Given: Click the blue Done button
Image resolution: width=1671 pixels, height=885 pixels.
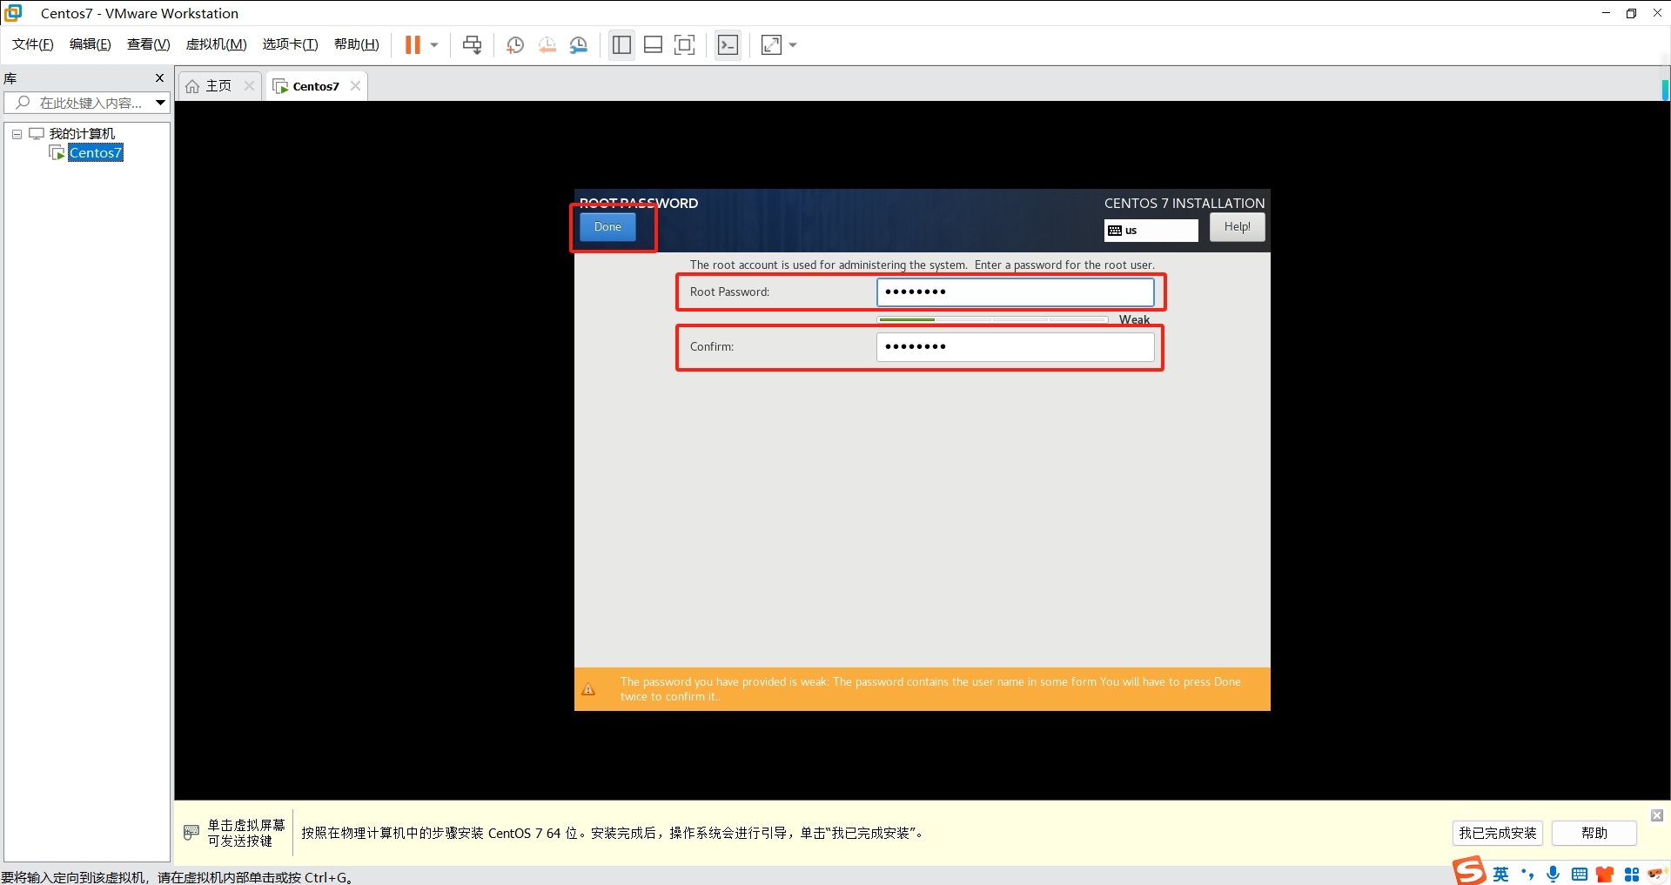Looking at the screenshot, I should pos(607,227).
